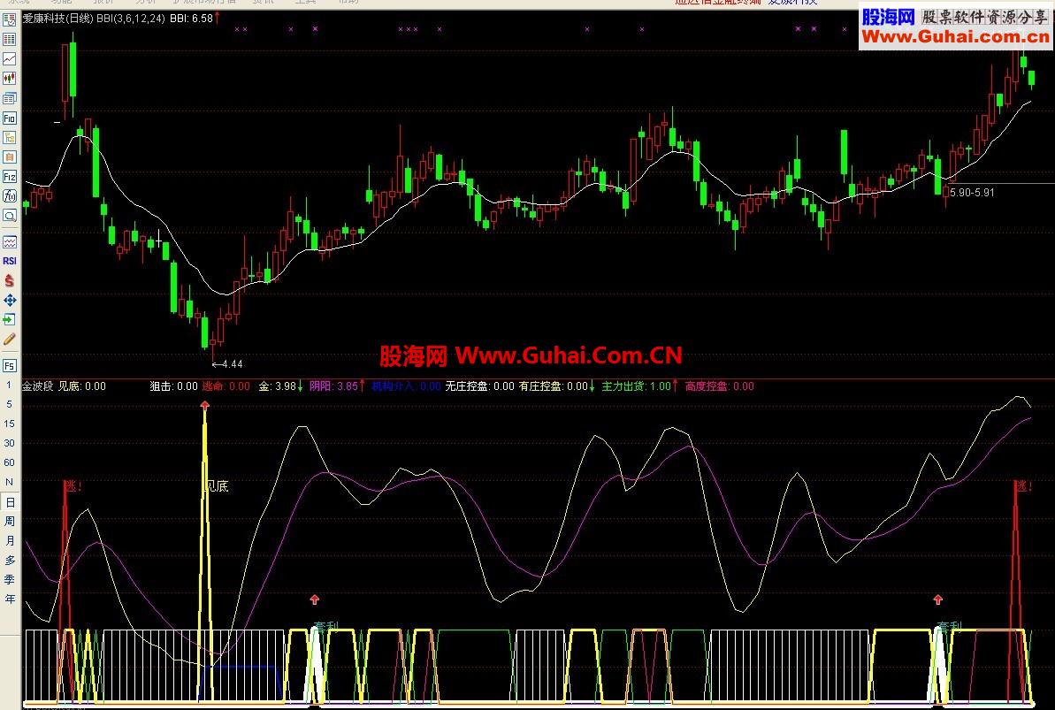Click the red 高度控盘: 0.00 value
Screen dimensions: 1055x710
click(719, 386)
